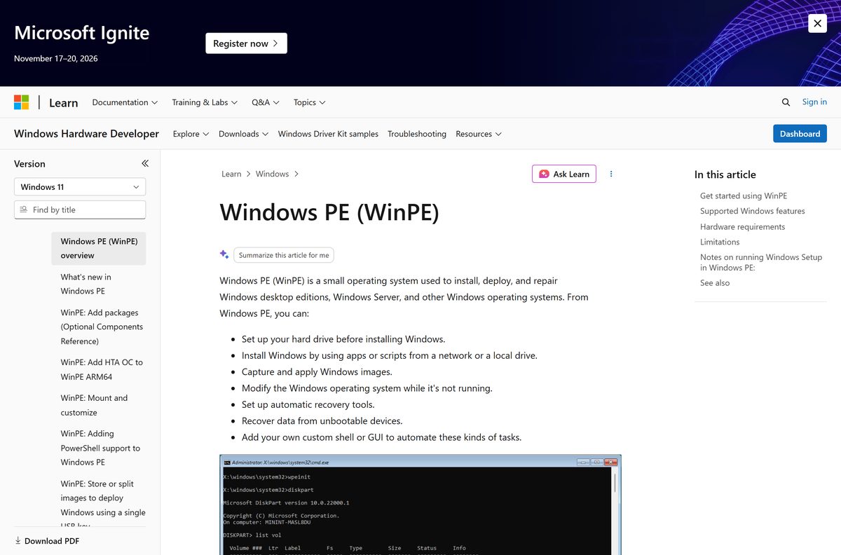841x555 pixels.
Task: Click the Download PDF arrow icon
Action: [18, 541]
